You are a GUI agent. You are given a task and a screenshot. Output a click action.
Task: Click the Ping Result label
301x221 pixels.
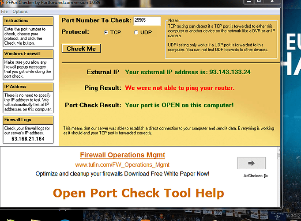[x=103, y=88]
